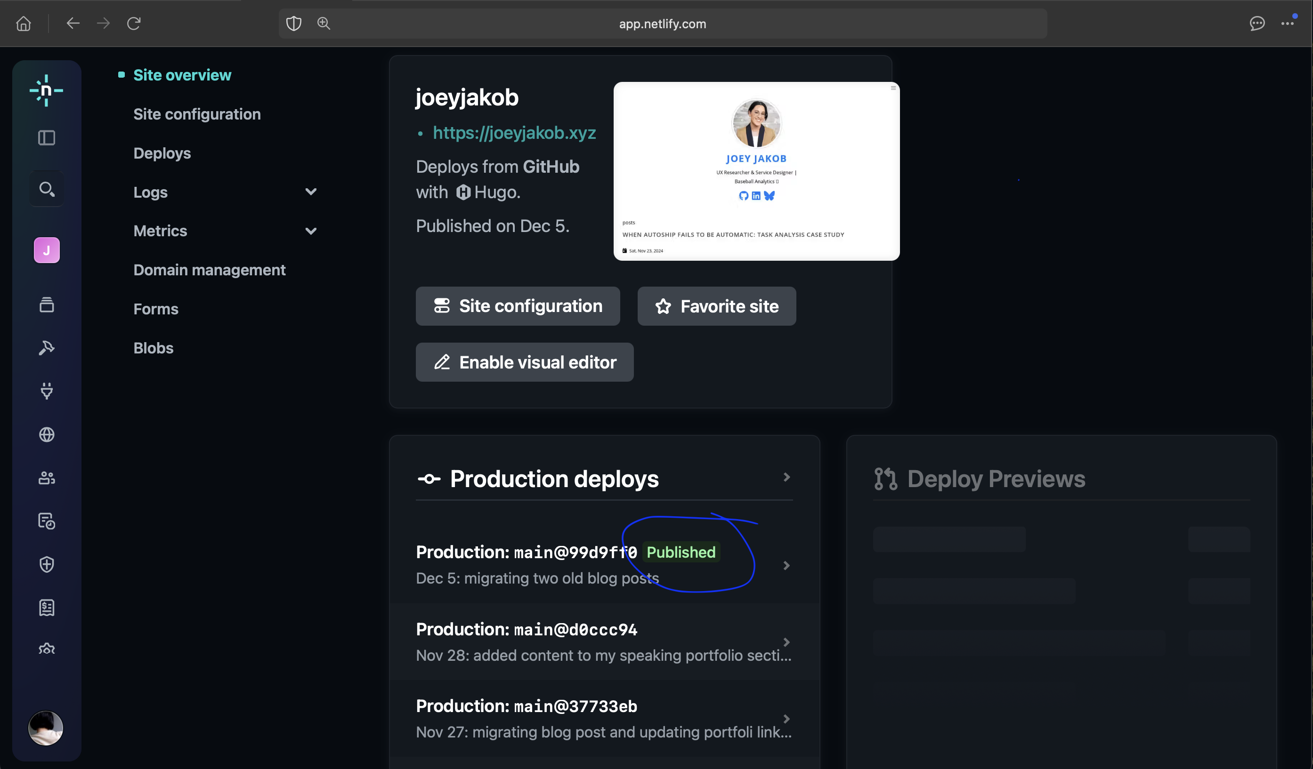The image size is (1313, 769).
Task: Open the https://joeyjakob.xyz link
Action: tap(514, 133)
